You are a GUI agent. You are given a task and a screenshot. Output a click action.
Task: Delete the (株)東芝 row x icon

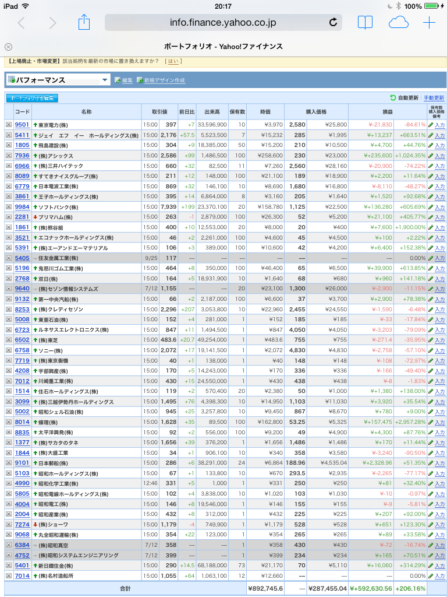(9, 340)
